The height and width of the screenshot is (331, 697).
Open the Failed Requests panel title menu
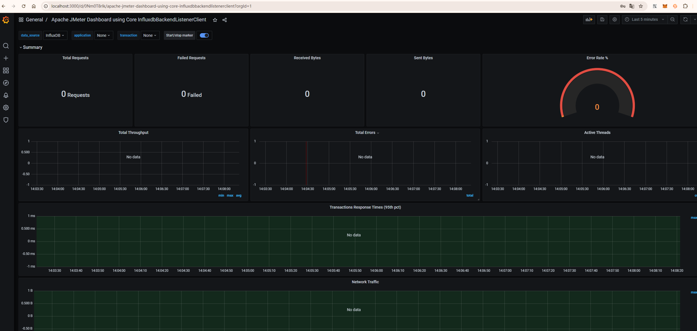click(x=191, y=58)
